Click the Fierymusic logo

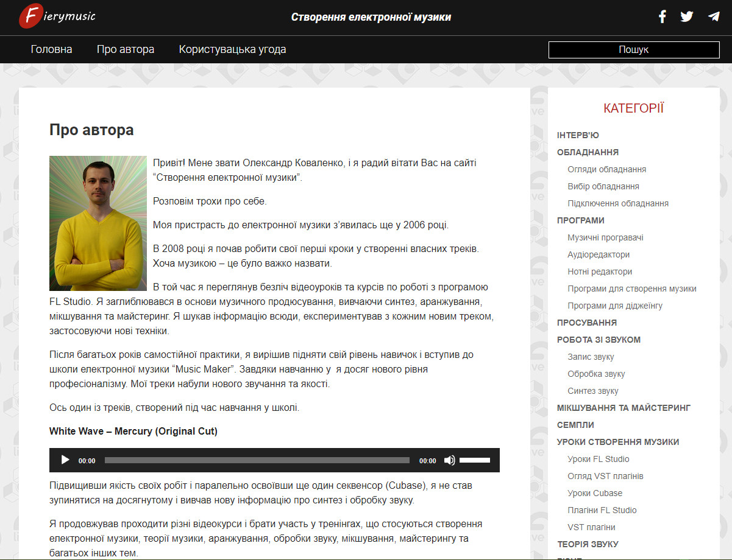pyautogui.click(x=57, y=16)
